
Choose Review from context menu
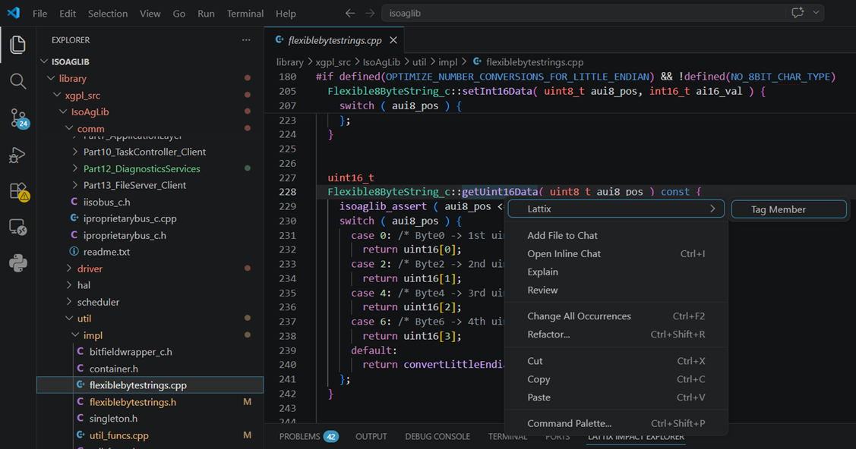[x=616, y=290]
